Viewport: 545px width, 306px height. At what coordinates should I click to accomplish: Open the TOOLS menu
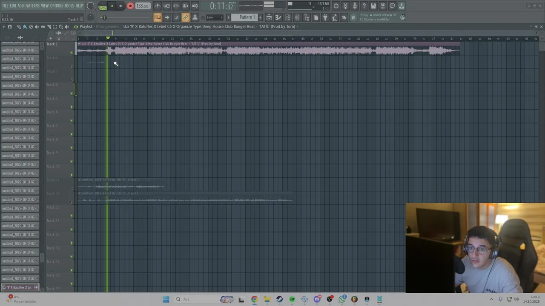(x=69, y=6)
